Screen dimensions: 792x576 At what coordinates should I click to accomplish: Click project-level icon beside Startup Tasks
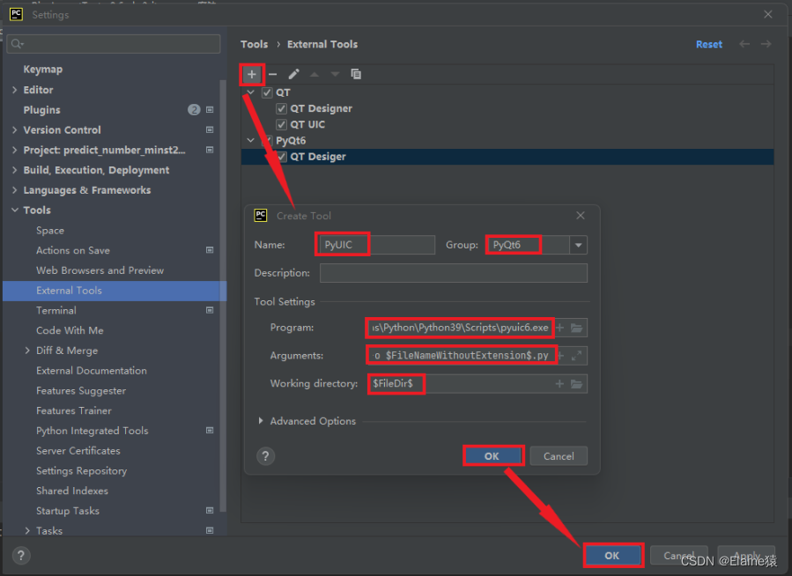point(210,510)
